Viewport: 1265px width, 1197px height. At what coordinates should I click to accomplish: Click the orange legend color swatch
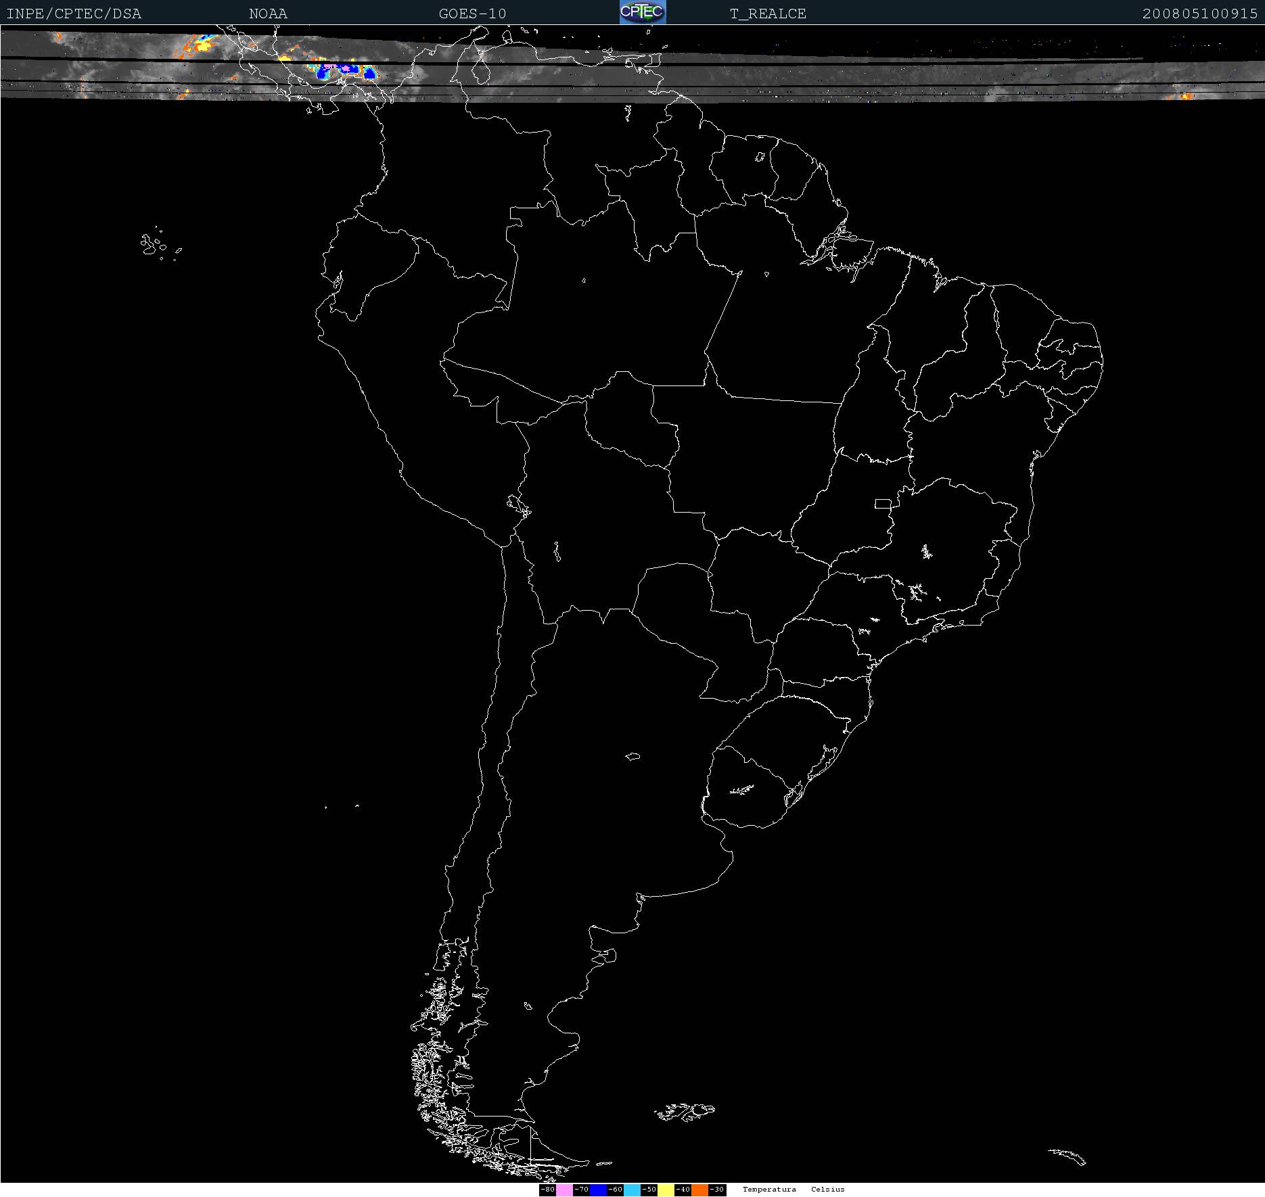click(699, 1190)
